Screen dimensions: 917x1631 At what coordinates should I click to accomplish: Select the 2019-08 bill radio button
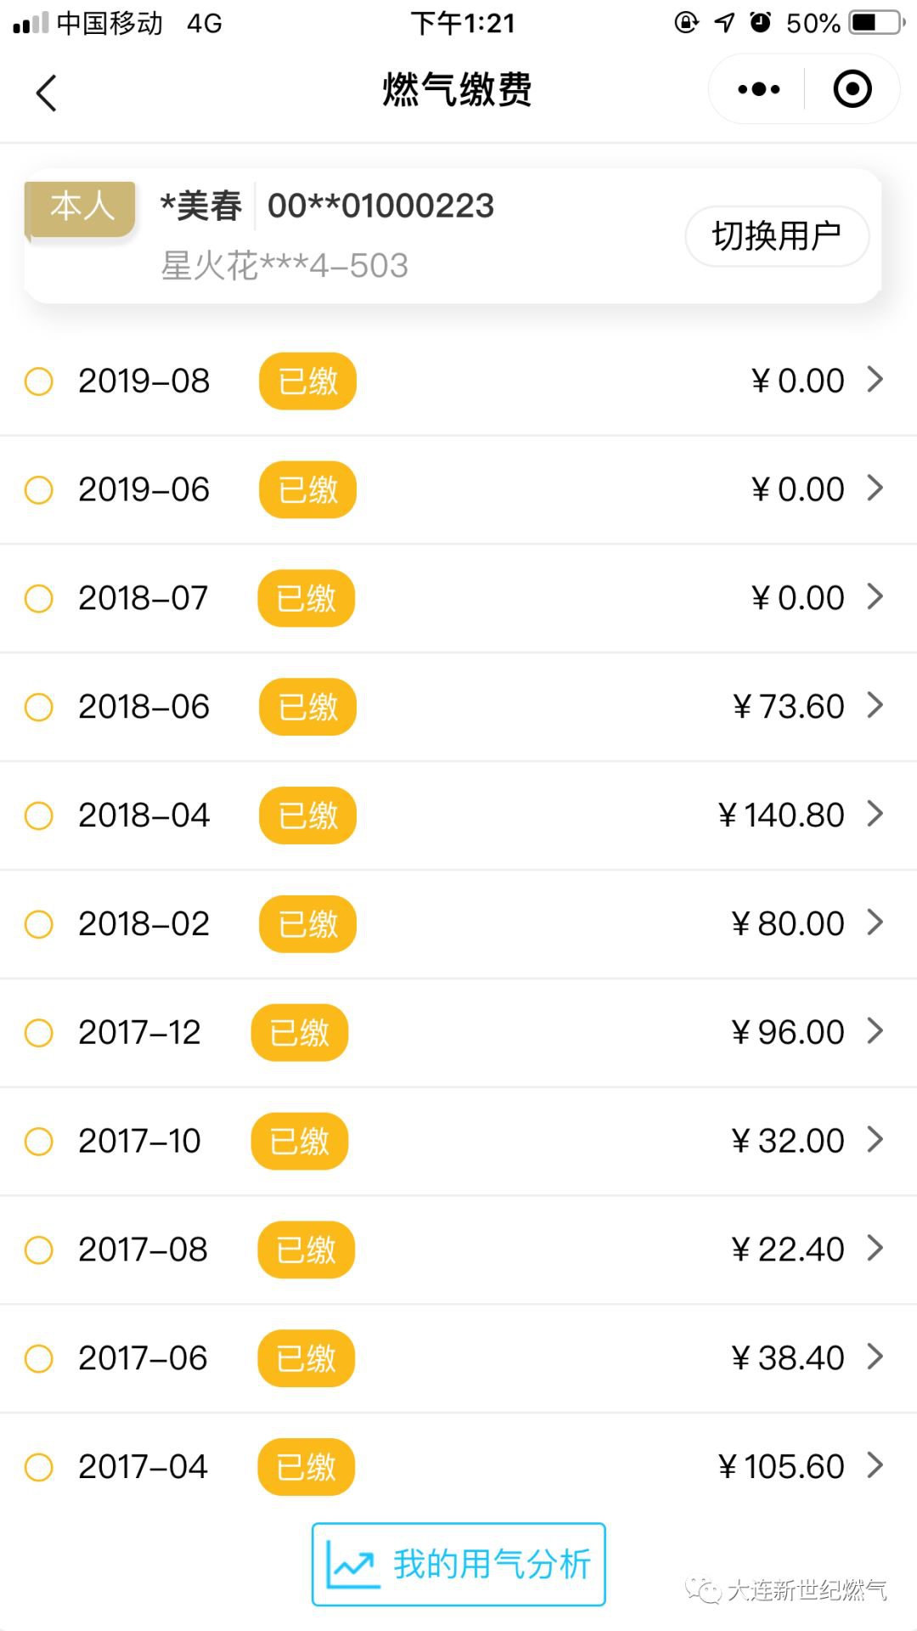tap(39, 381)
